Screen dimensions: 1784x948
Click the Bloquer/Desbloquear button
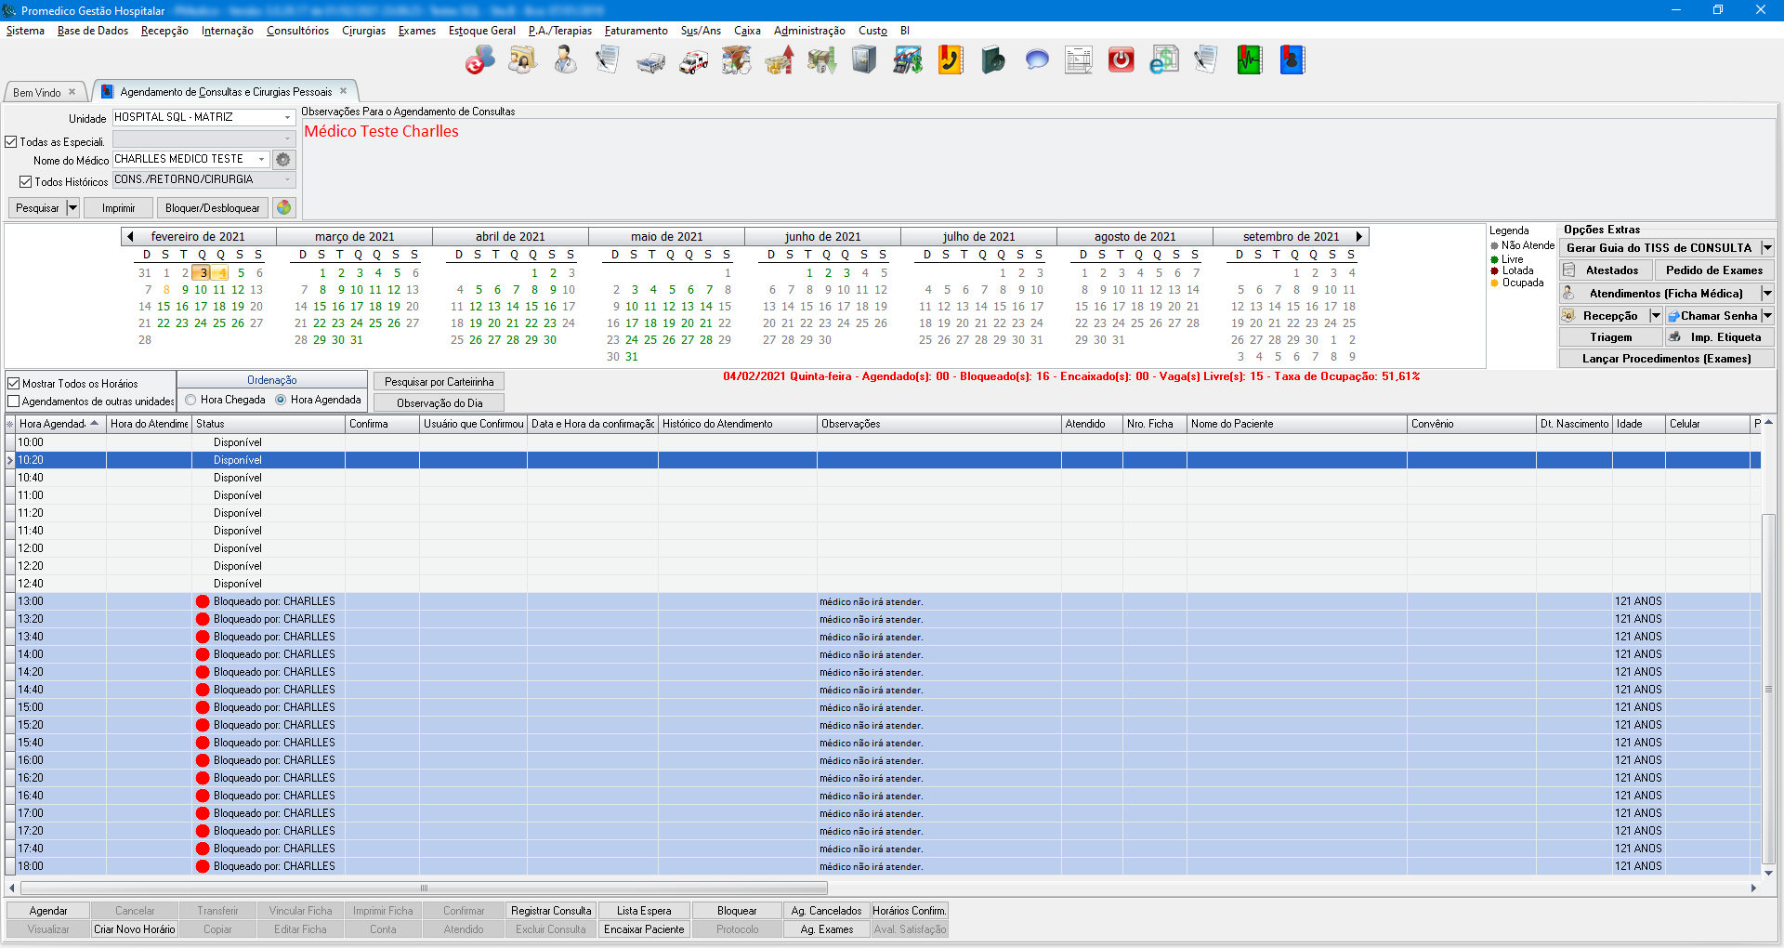point(212,207)
